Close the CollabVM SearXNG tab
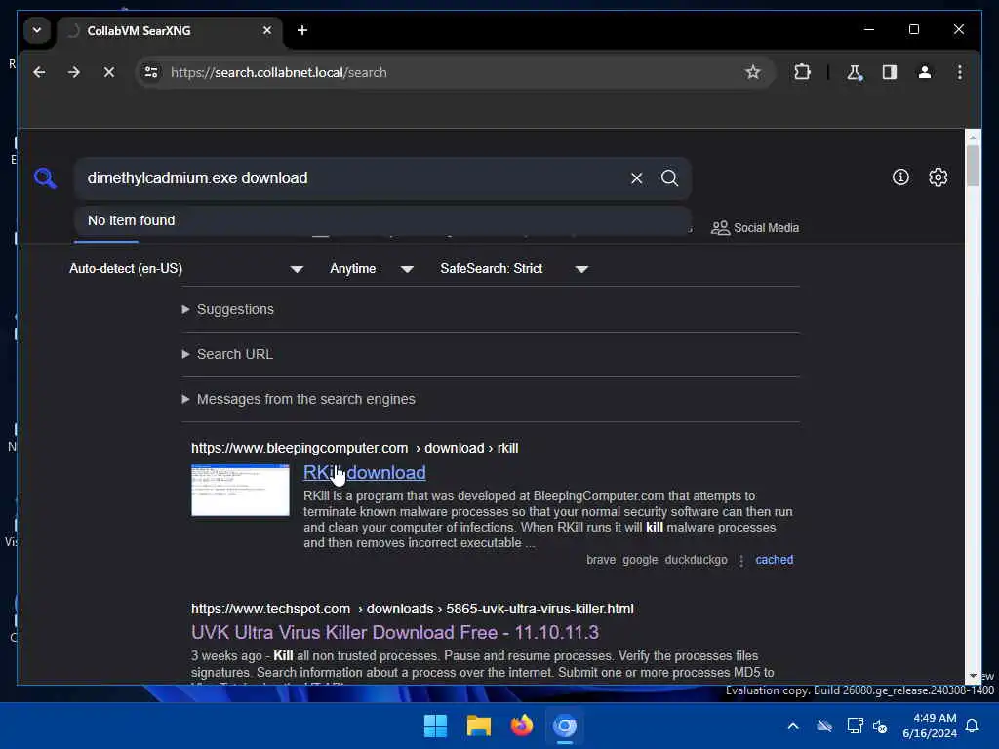 click(267, 30)
